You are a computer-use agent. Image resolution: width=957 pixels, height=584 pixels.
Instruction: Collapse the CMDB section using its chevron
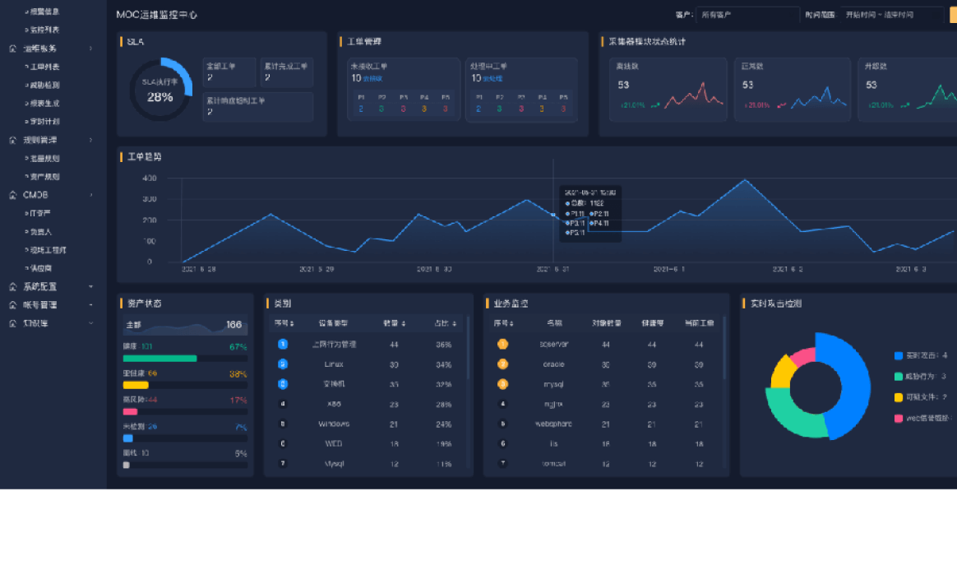tap(90, 195)
